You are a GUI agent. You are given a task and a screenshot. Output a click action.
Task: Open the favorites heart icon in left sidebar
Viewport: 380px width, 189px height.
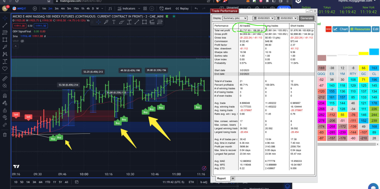pos(5,69)
